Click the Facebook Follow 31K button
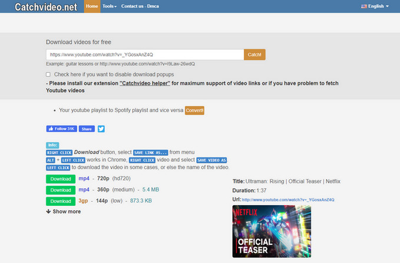Screen dimensions: 400x263 coord(61,129)
